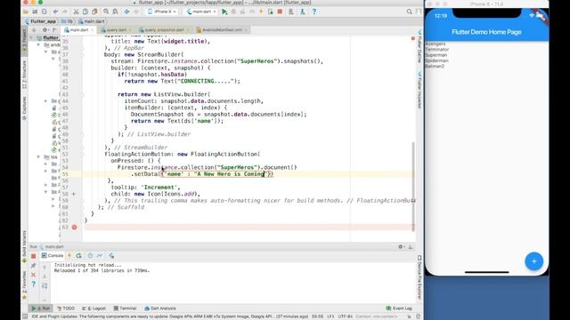Run main.dart with green play icon
Screen dimensions: 570x320
point(224,12)
